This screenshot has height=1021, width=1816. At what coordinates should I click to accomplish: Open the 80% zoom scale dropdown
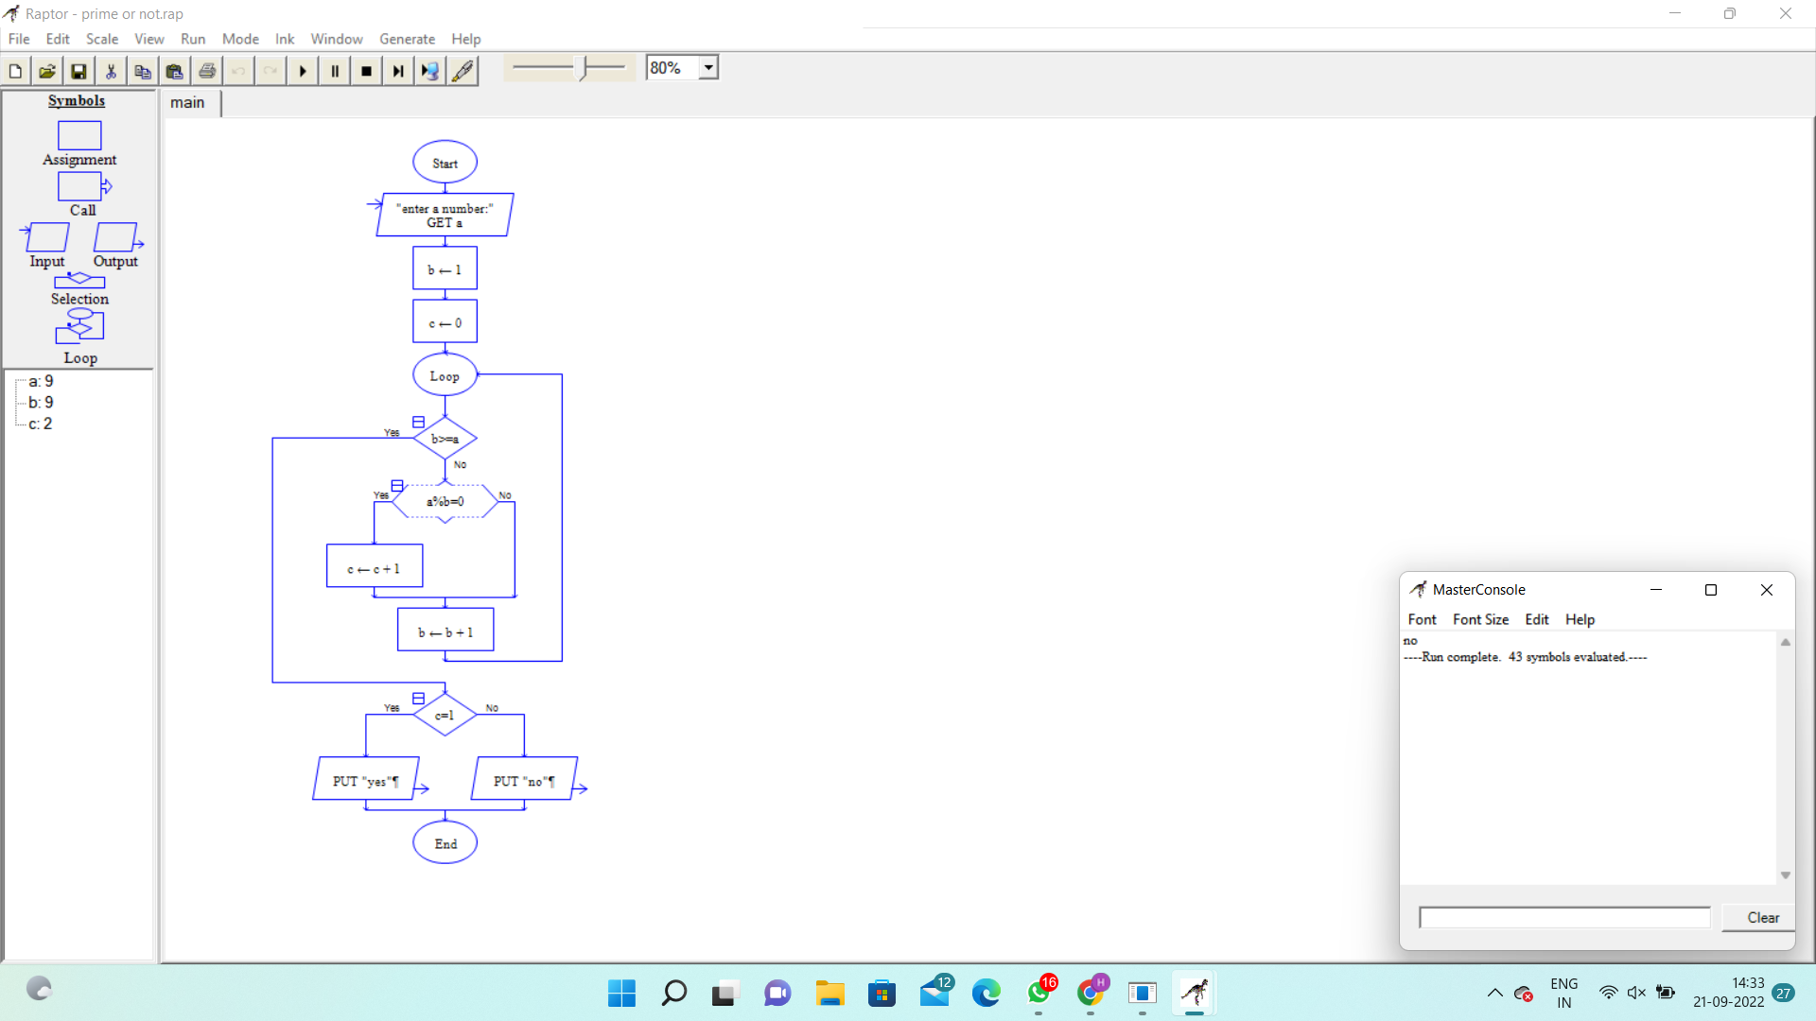click(708, 68)
